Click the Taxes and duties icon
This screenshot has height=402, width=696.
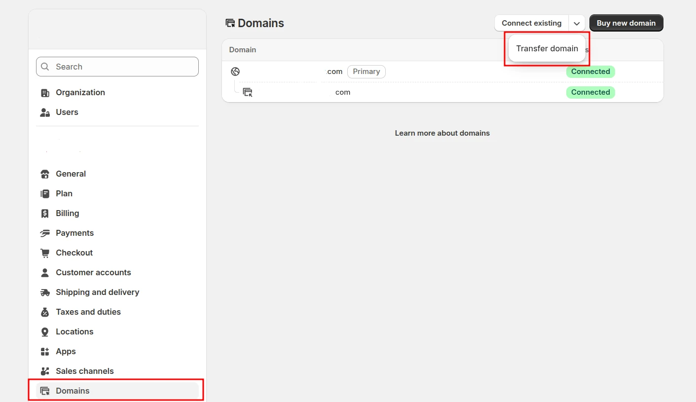(45, 312)
